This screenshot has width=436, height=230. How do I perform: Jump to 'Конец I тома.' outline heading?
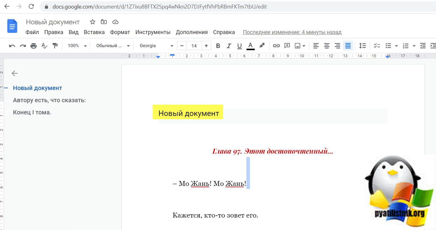tap(32, 113)
